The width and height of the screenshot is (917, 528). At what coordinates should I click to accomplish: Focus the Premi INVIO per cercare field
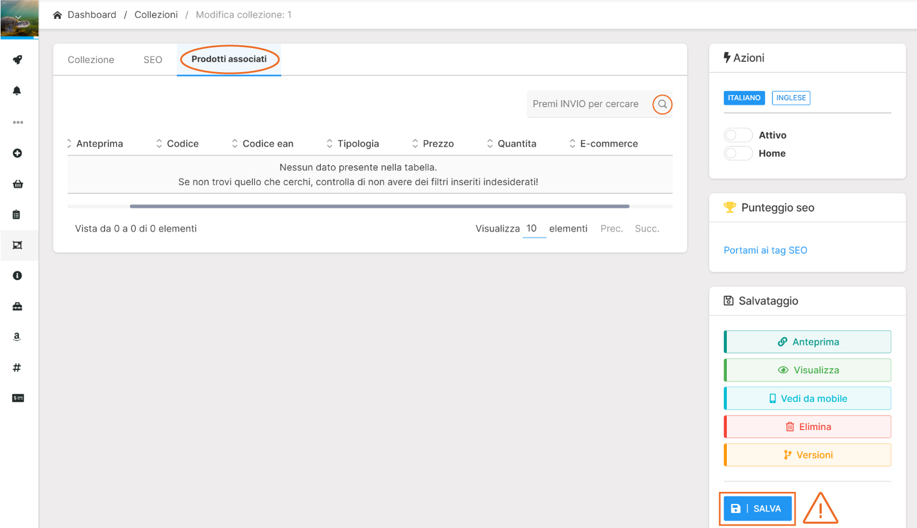click(x=585, y=104)
